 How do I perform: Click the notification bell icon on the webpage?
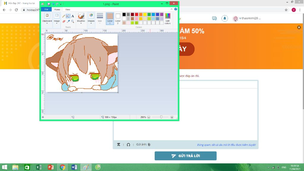(225, 18)
